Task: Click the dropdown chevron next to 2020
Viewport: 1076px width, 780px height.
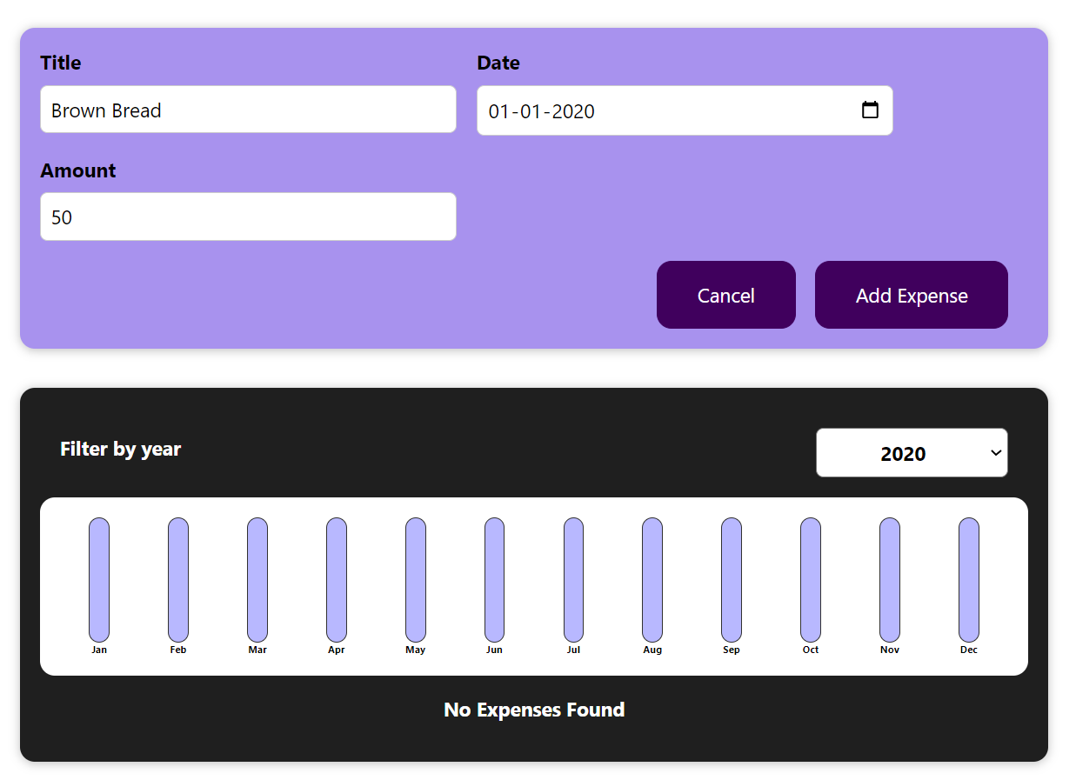Action: tap(994, 453)
